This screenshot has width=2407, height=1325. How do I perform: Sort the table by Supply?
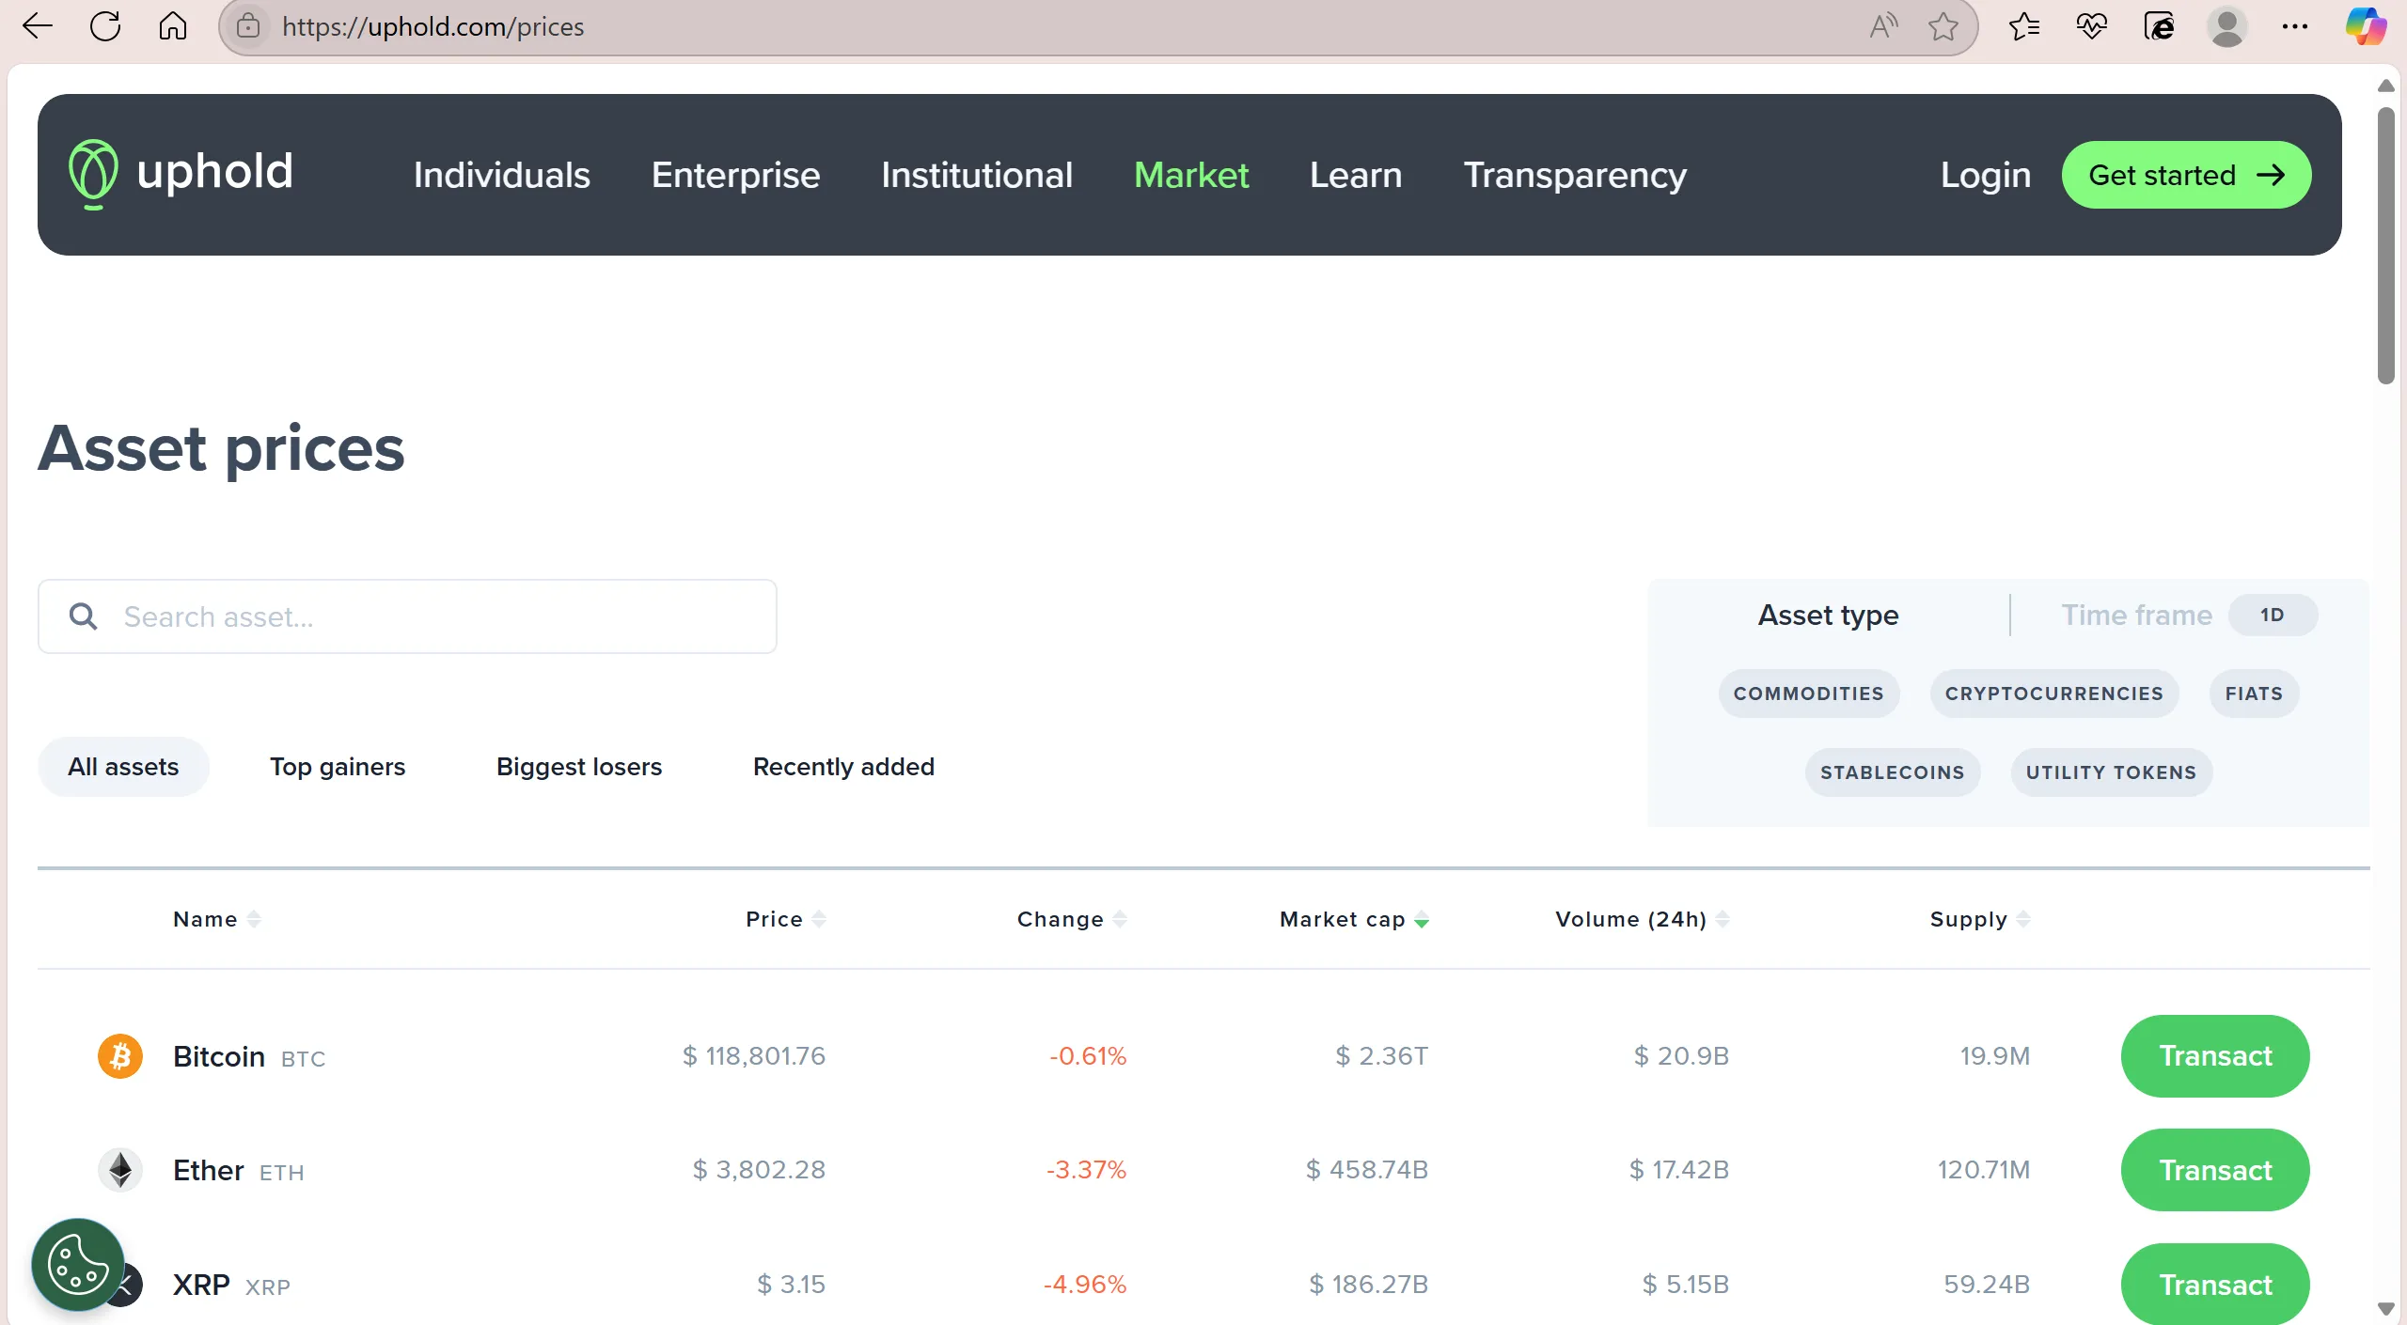1980,919
